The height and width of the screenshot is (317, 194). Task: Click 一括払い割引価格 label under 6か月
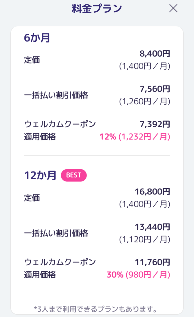click(x=56, y=95)
